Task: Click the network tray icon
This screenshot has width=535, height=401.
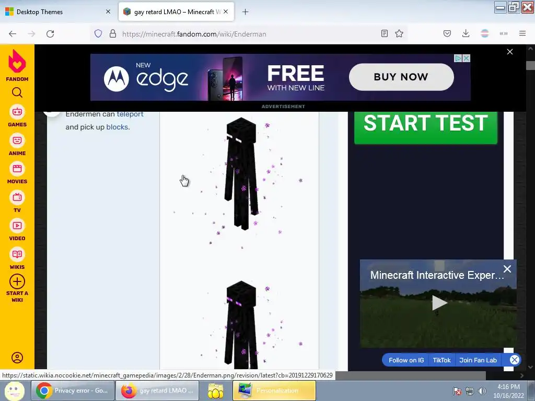Action: [470, 391]
